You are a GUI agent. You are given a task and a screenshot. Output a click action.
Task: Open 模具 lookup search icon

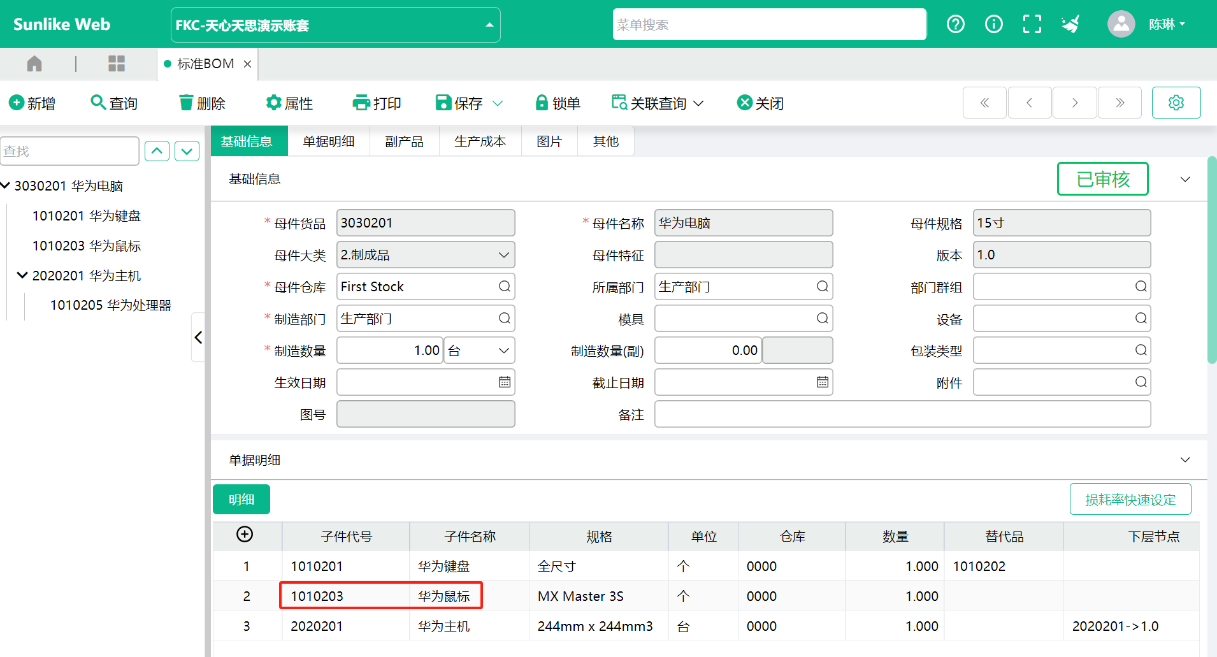822,319
